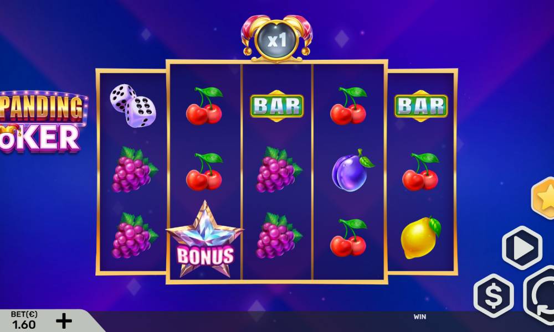Screen dimensions: 554x332
Task: Select the BONUS diamond star symbol
Action: [x=205, y=239]
